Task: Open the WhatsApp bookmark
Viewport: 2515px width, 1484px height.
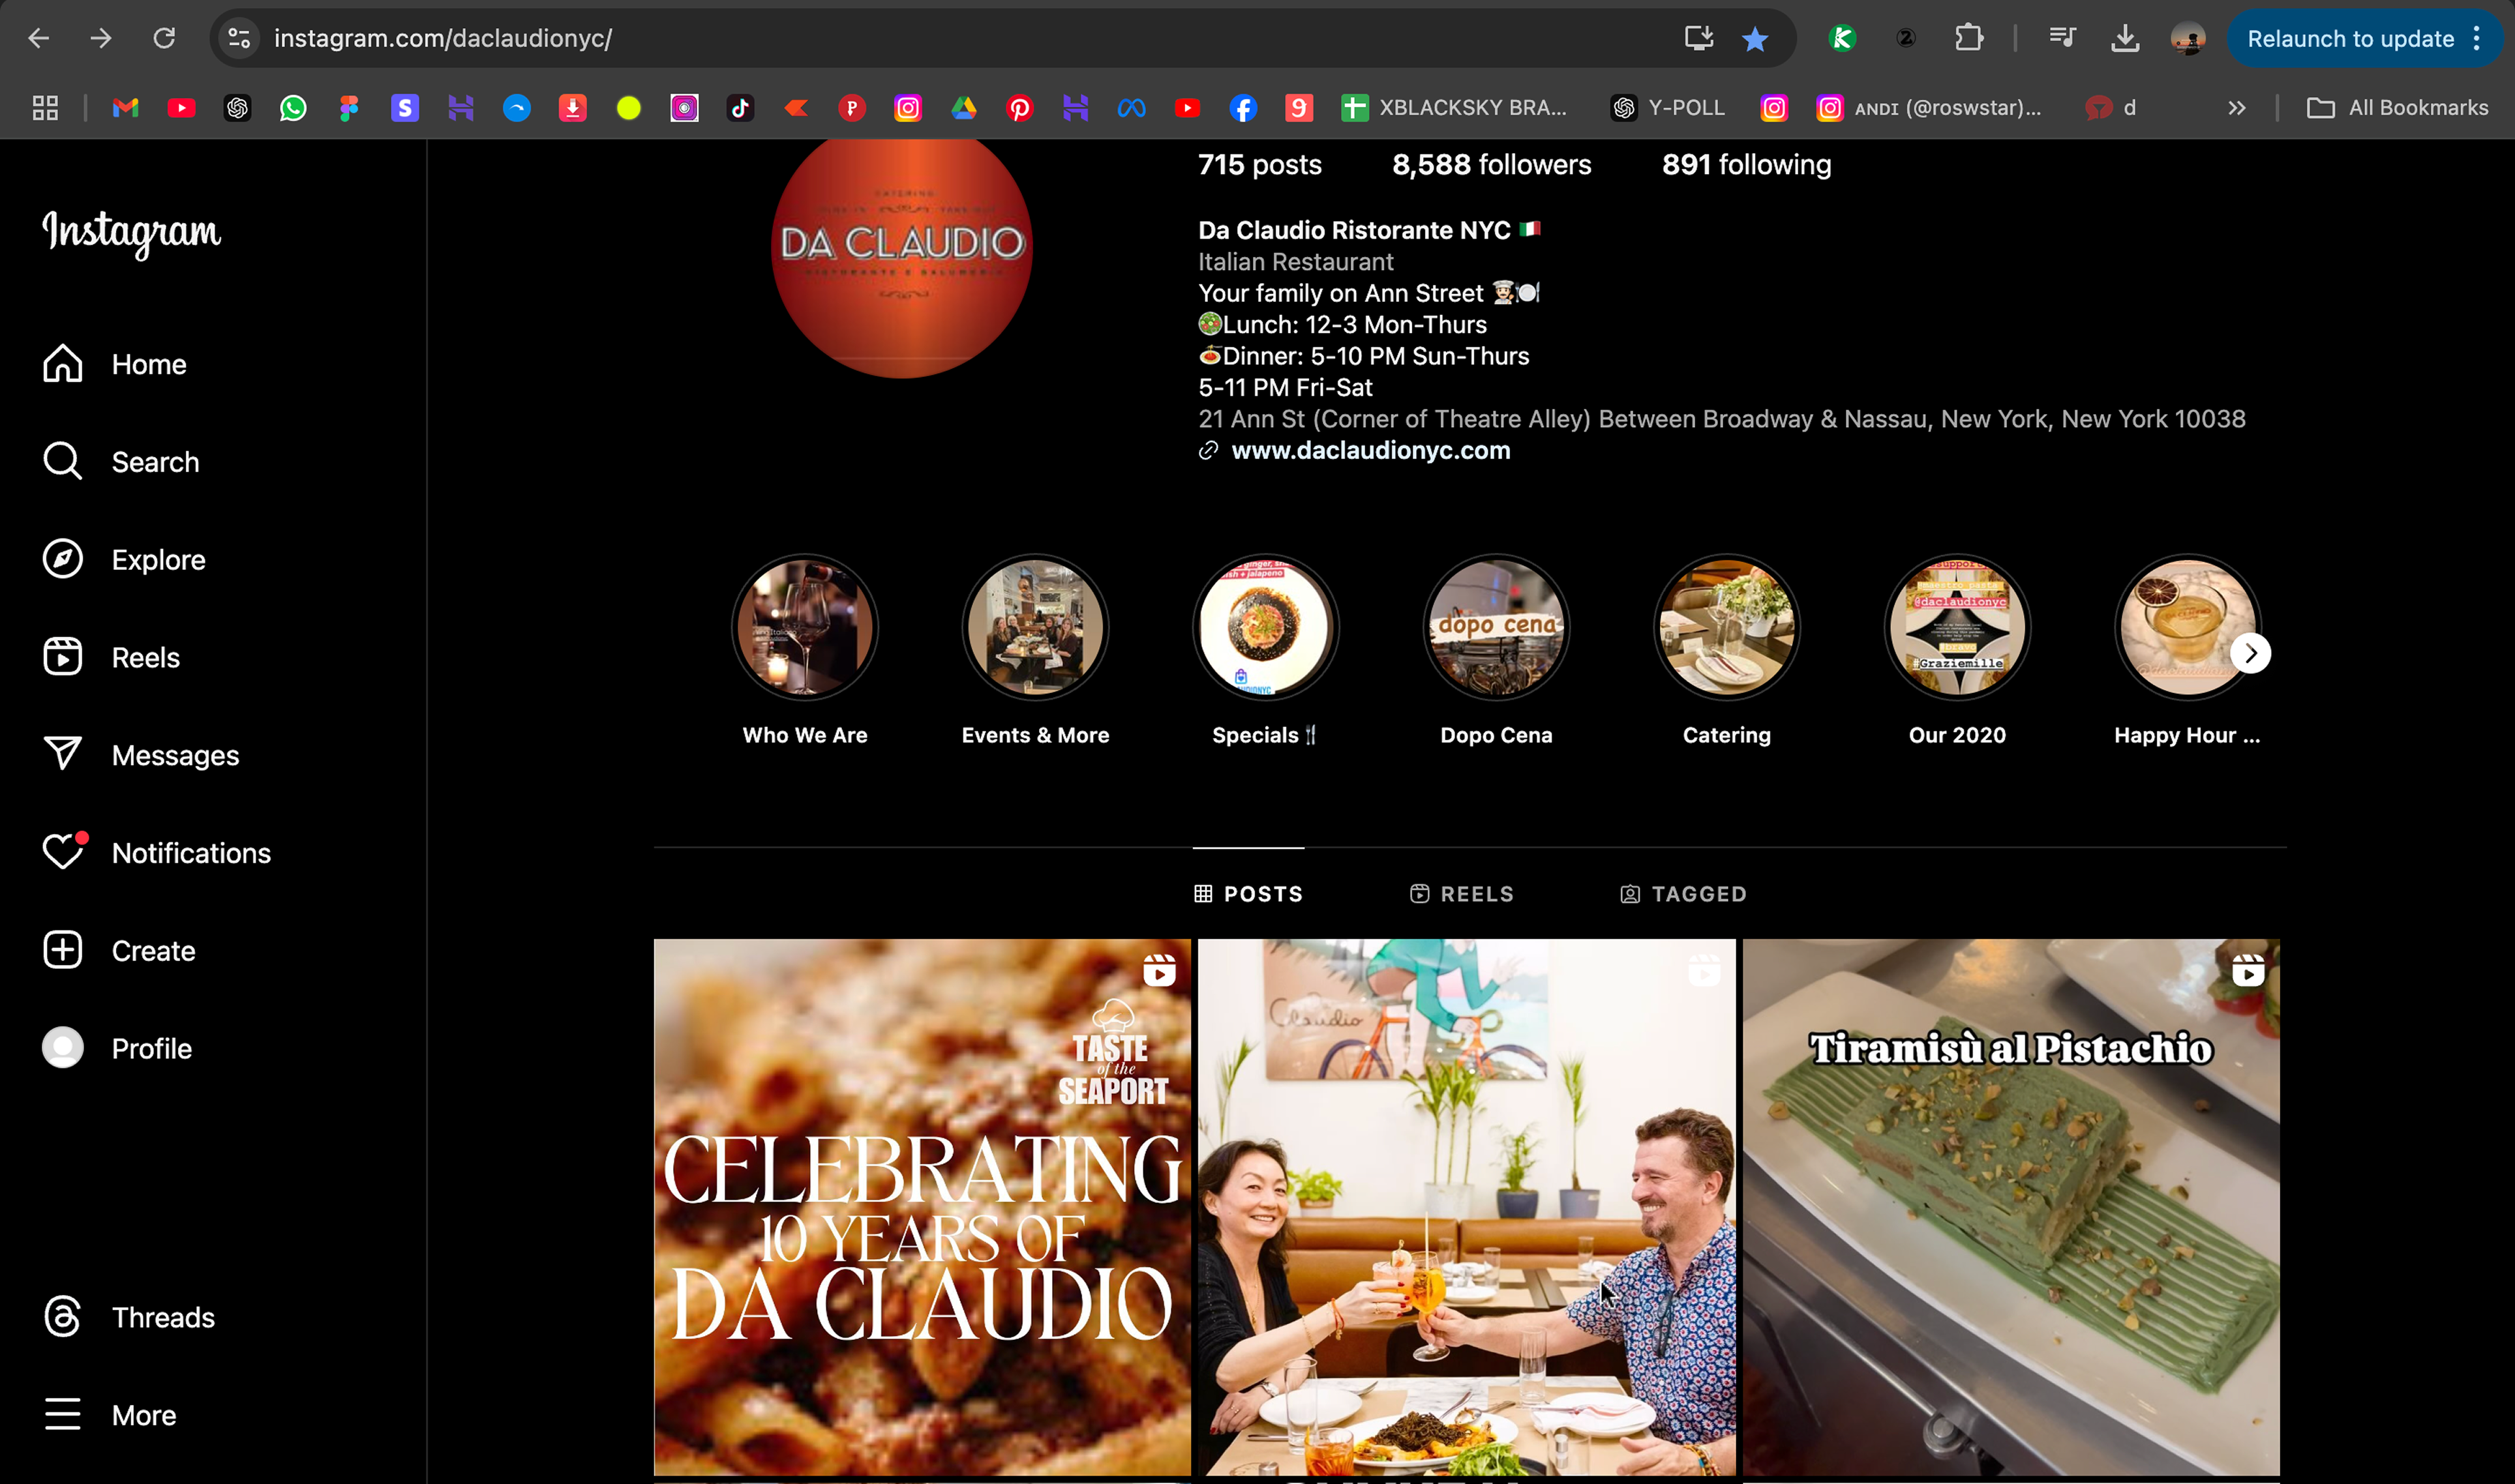Action: [293, 107]
